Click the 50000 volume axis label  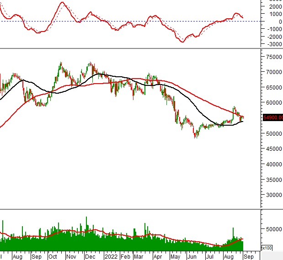coord(274,229)
